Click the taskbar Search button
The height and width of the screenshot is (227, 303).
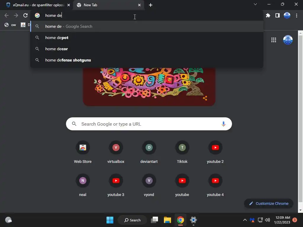pos(132,220)
